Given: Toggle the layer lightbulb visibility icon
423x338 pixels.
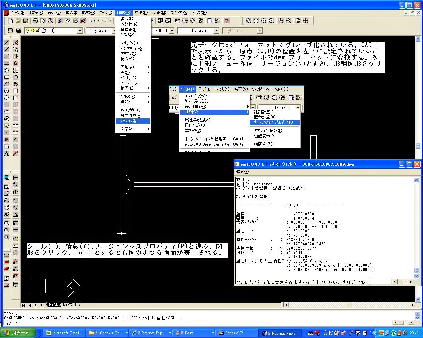Looking at the screenshot, I should pos(28,30).
